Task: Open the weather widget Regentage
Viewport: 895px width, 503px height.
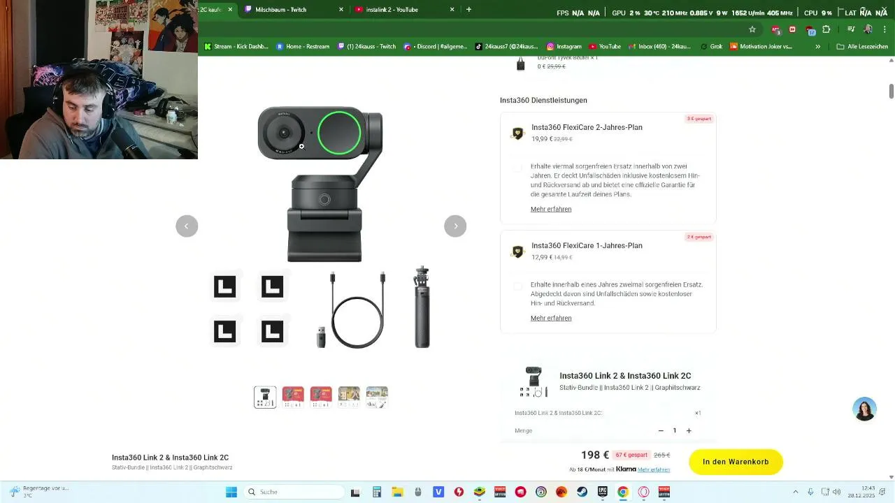Action: pyautogui.click(x=39, y=492)
